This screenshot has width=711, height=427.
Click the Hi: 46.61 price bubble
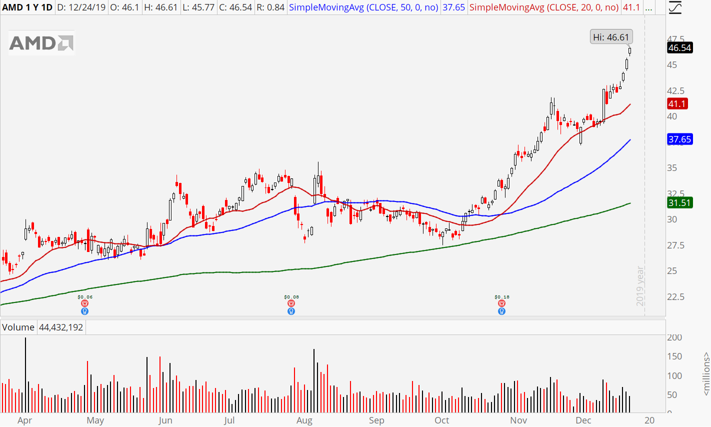611,37
